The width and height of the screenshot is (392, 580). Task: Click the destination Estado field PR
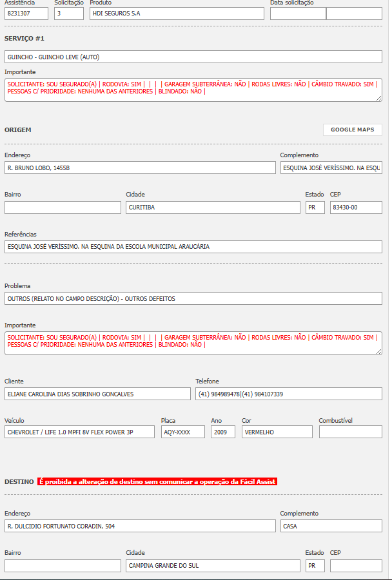pyautogui.click(x=315, y=566)
